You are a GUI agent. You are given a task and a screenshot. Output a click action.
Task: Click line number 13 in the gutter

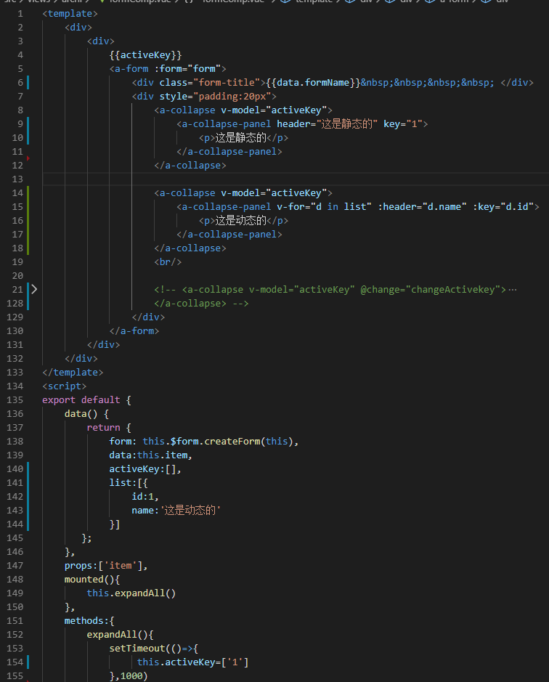coord(17,179)
